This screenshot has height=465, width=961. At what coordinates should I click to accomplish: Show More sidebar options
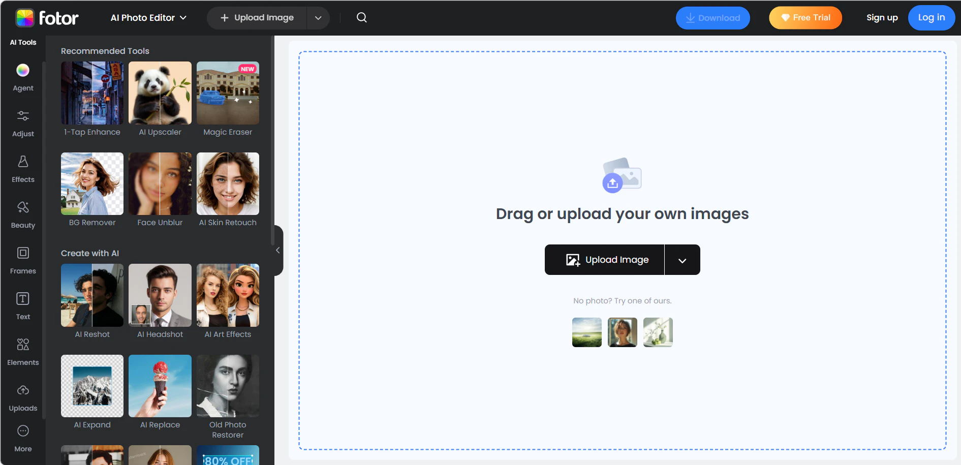[23, 432]
